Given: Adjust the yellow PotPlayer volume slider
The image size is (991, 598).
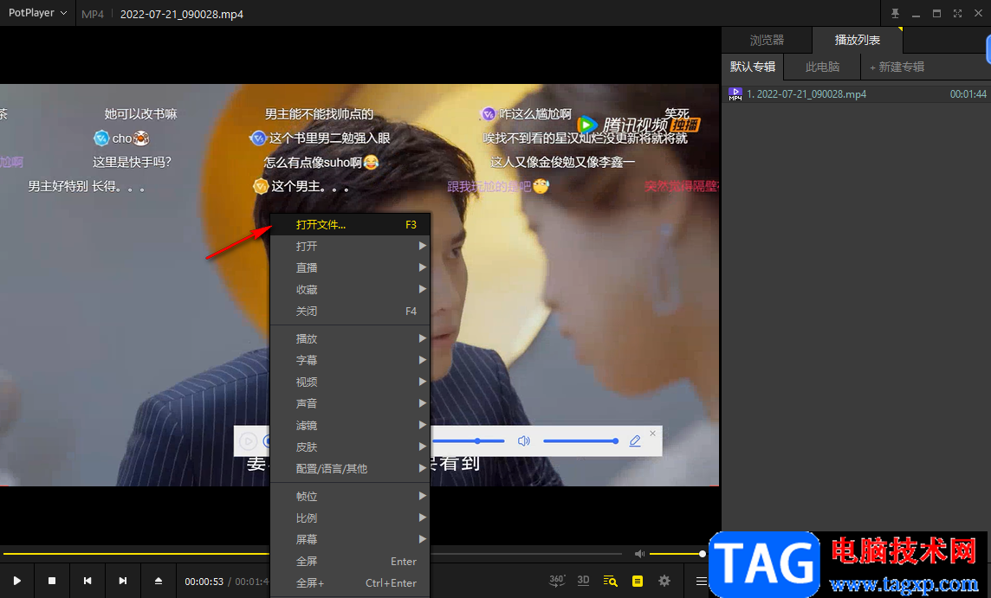Looking at the screenshot, I should [677, 554].
